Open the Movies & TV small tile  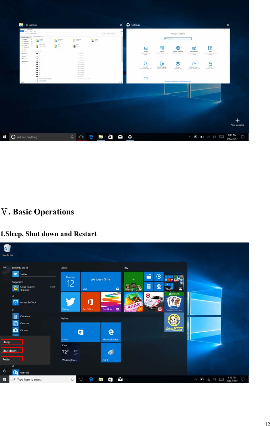pos(149,277)
